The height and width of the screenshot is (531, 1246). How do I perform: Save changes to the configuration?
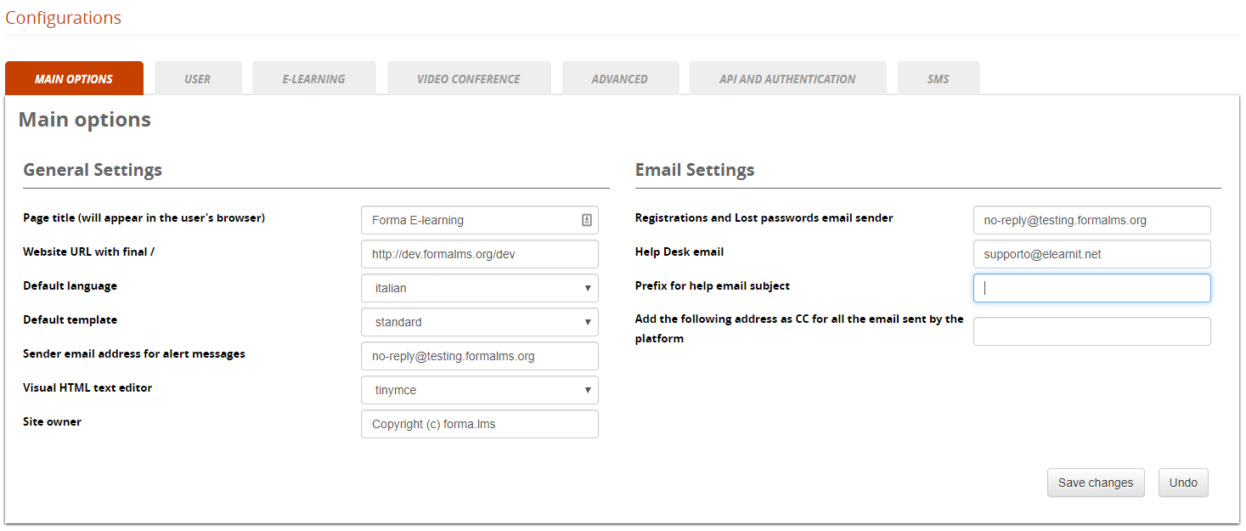point(1095,482)
